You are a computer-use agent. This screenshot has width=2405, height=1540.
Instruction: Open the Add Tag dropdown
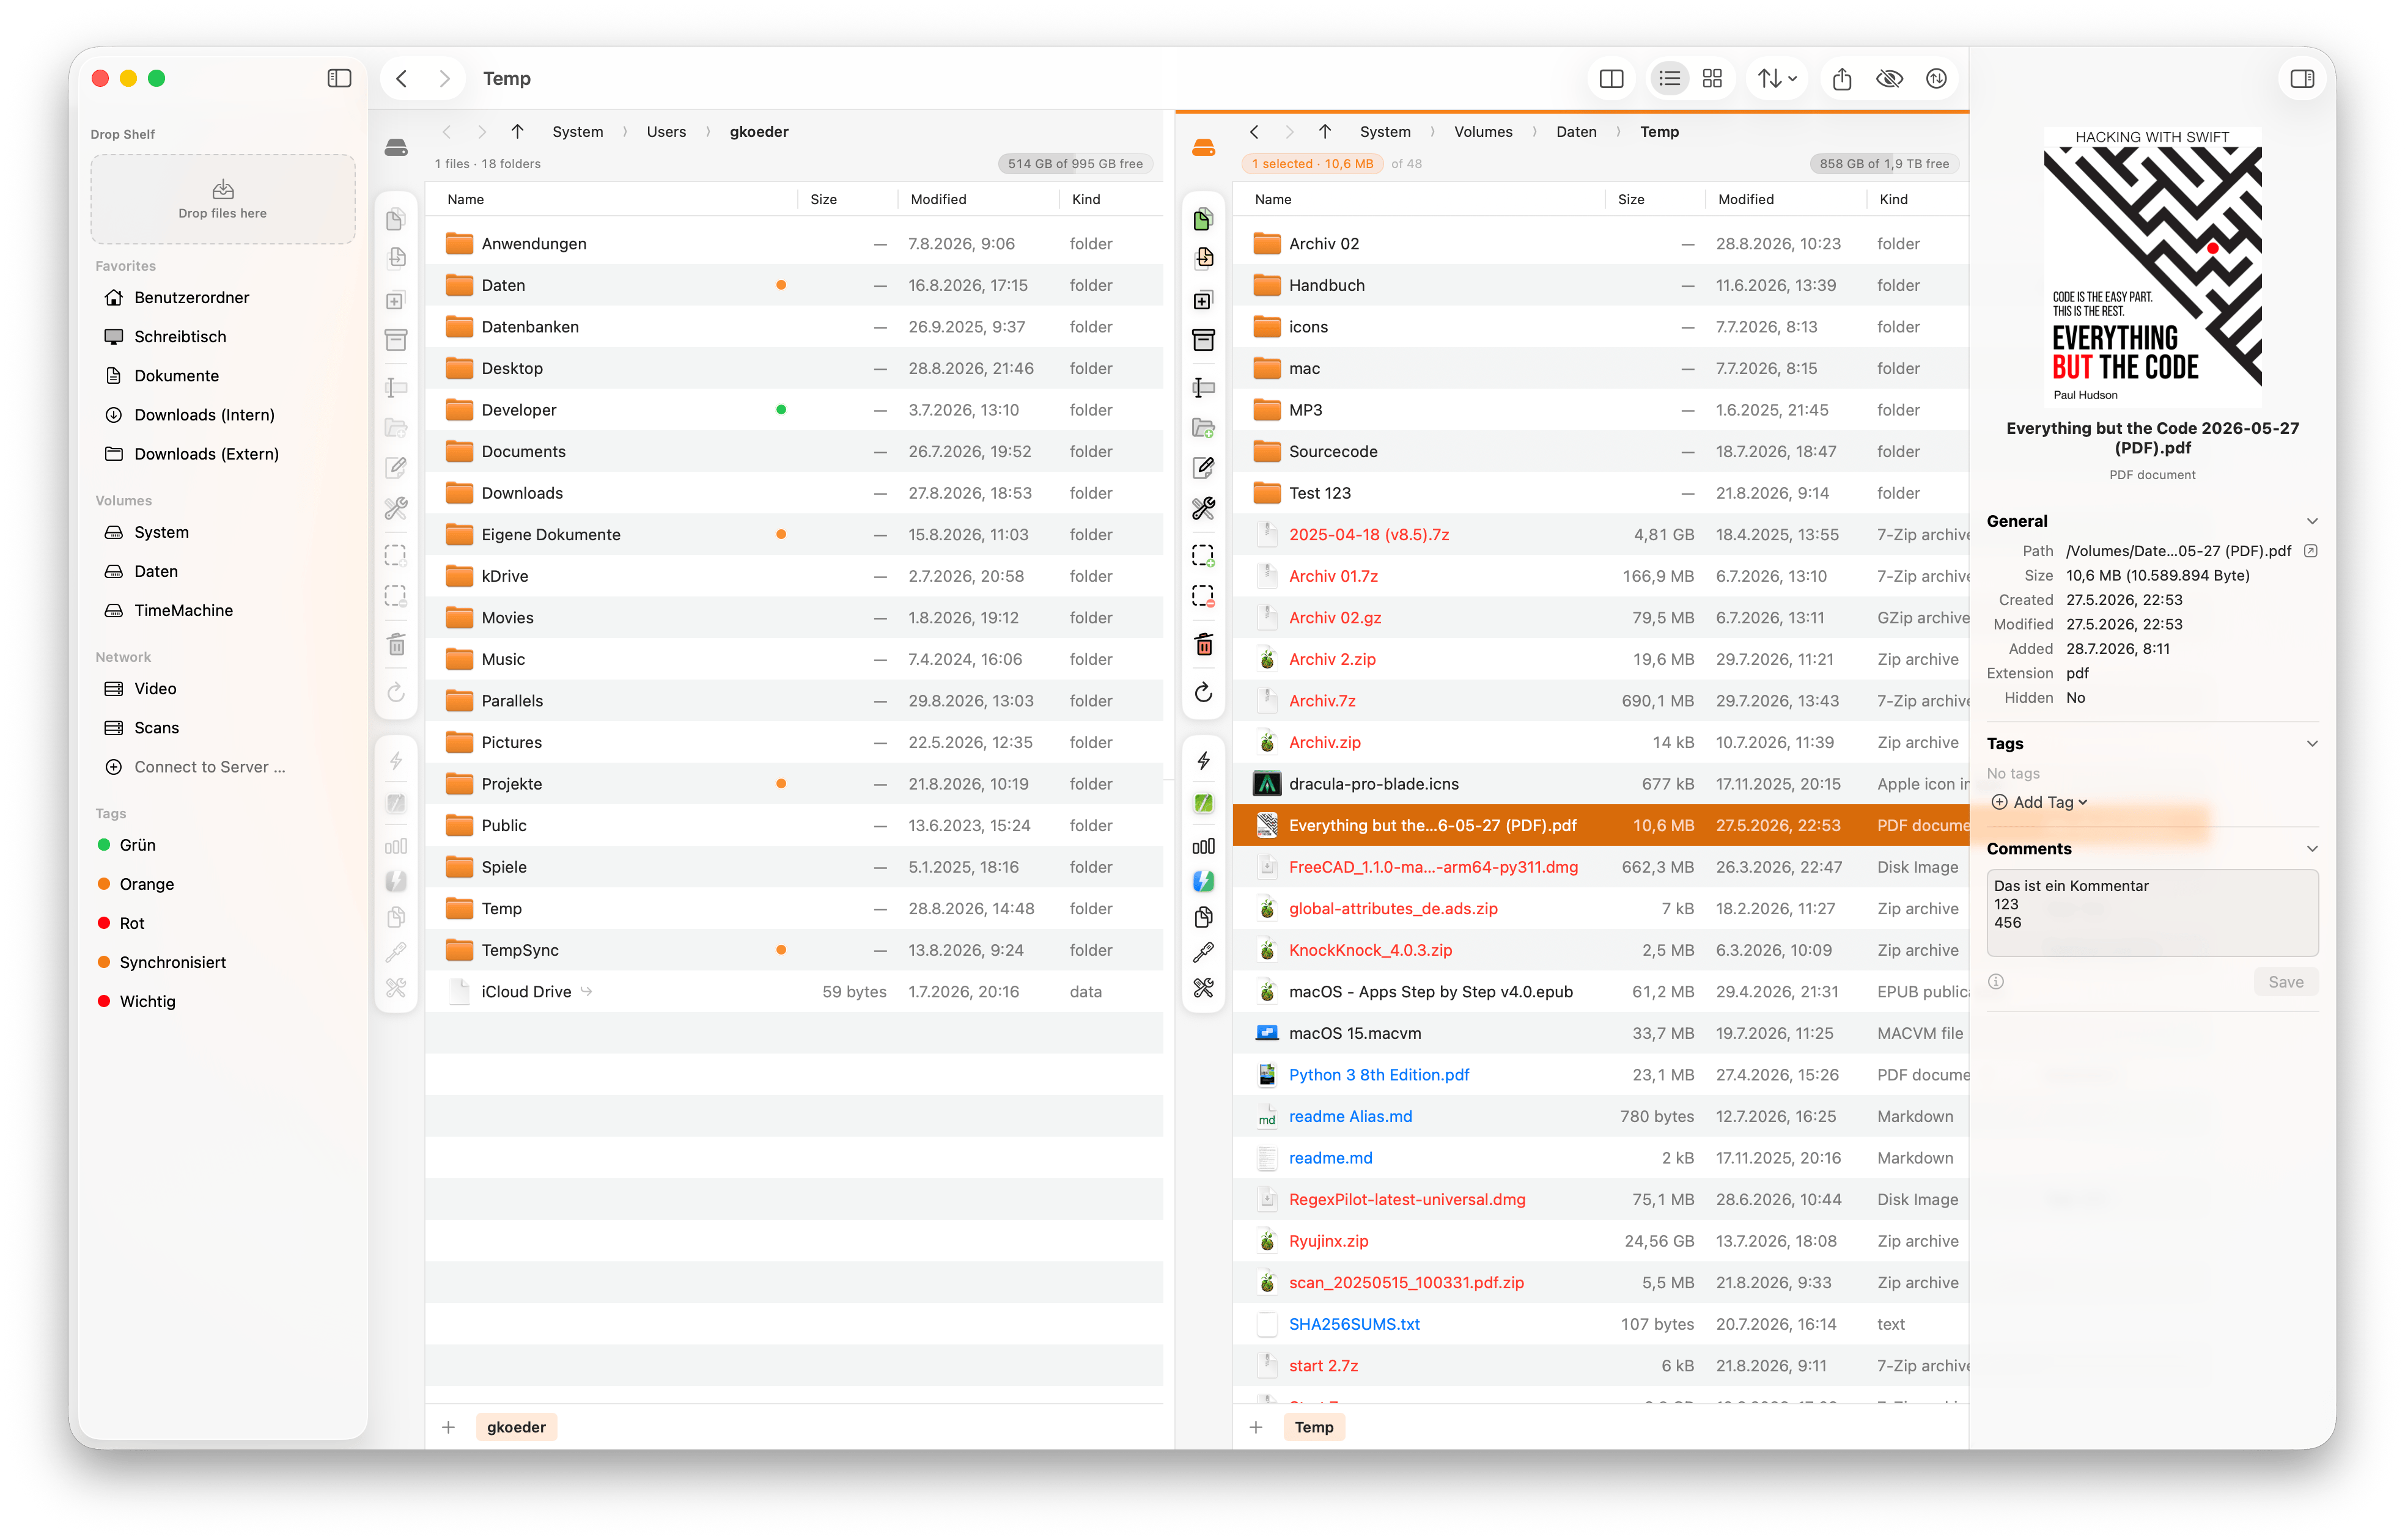[2039, 802]
